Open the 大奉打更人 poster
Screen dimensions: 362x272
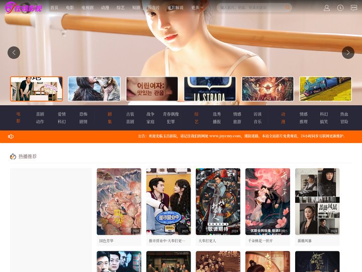218,201
